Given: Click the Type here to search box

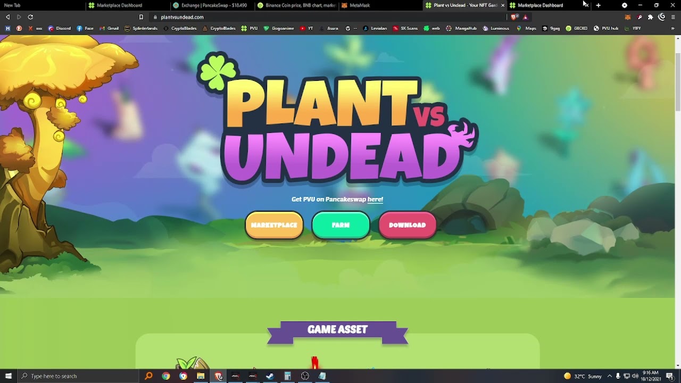Looking at the screenshot, I should pos(78,376).
